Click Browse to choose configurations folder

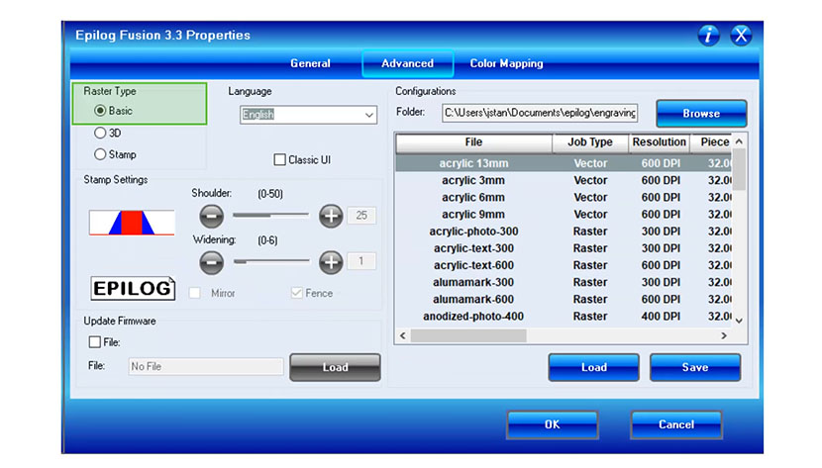pyautogui.click(x=701, y=114)
